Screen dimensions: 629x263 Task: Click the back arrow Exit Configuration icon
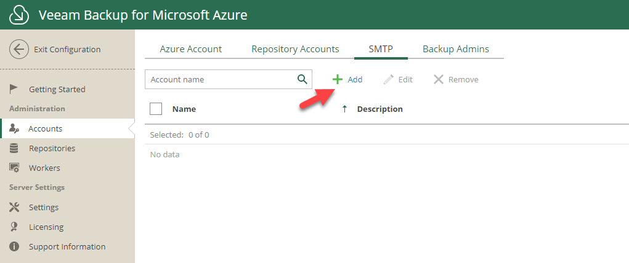pyautogui.click(x=19, y=50)
